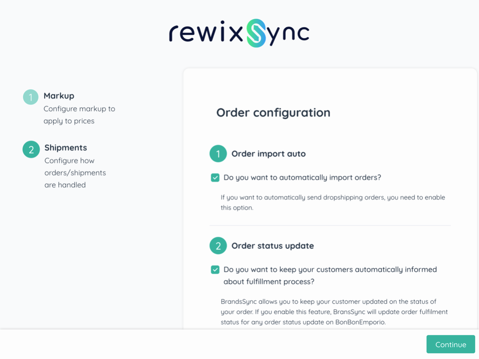Click the orders/shipments handling description text

click(x=75, y=173)
